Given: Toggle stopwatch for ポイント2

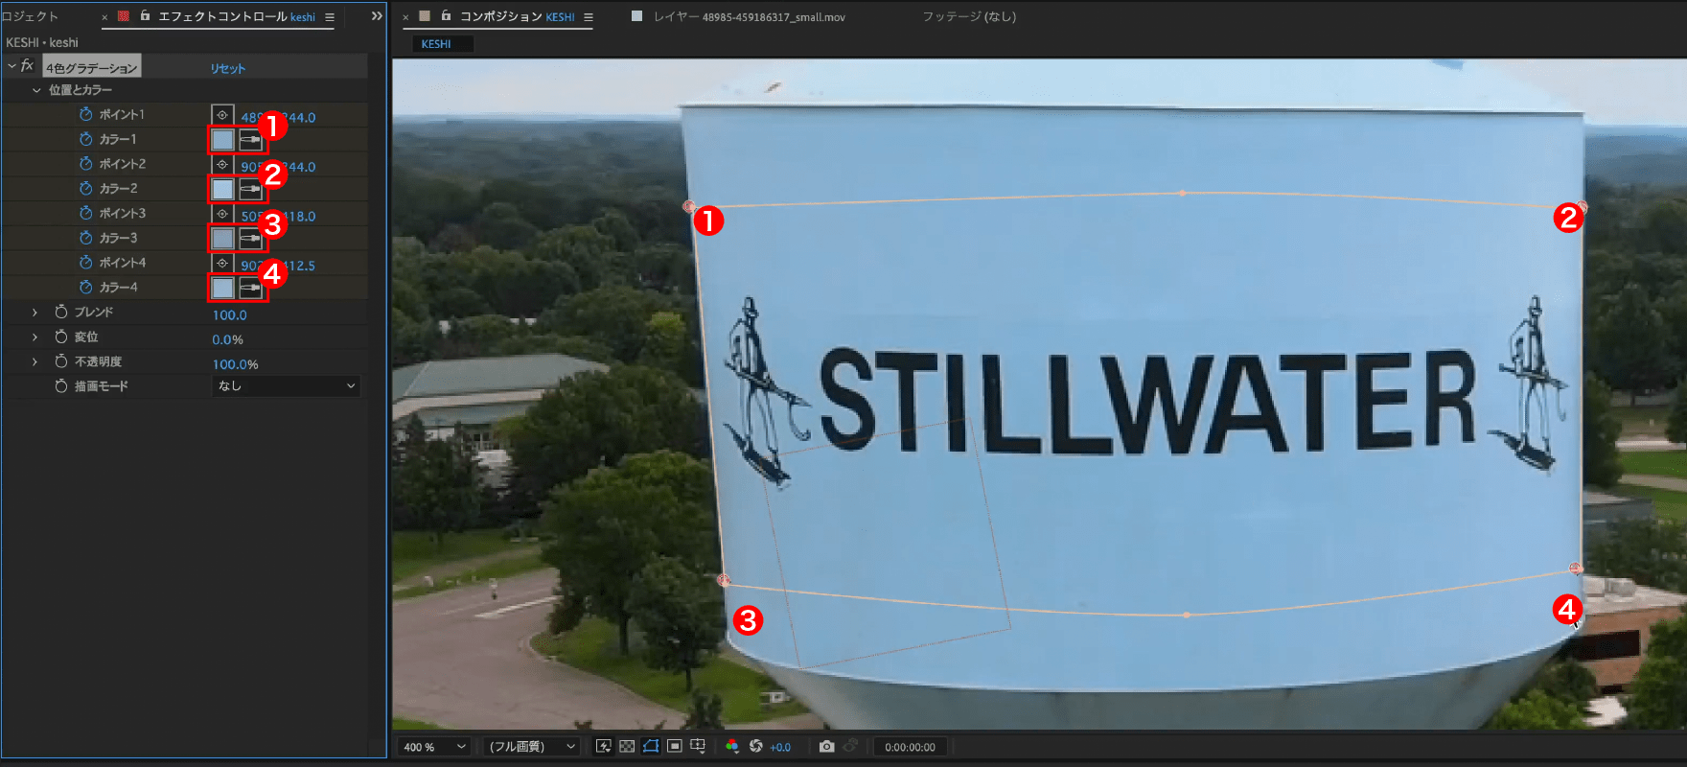Looking at the screenshot, I should coord(86,164).
